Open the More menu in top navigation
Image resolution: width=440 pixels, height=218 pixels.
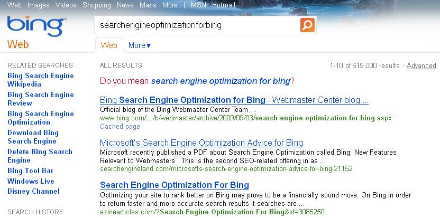click(x=170, y=5)
